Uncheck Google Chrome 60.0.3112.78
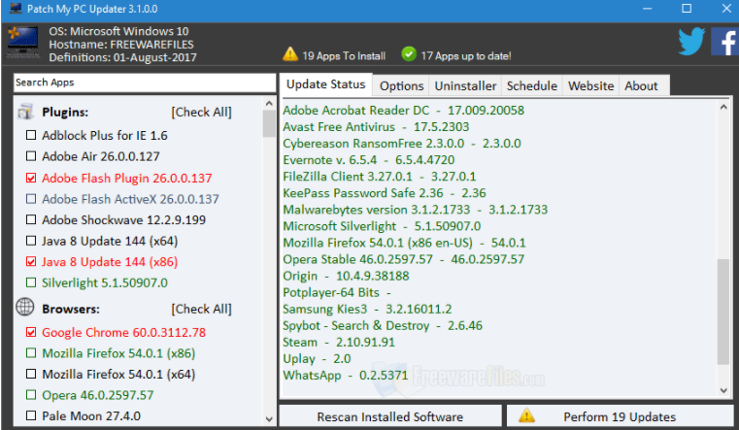Viewport: 739px width, 430px height. pos(31,332)
